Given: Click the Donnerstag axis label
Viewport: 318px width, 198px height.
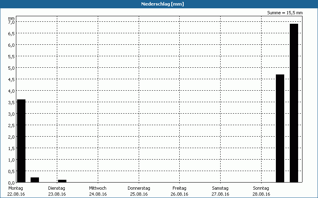Looking at the screenshot, I should tap(139, 188).
